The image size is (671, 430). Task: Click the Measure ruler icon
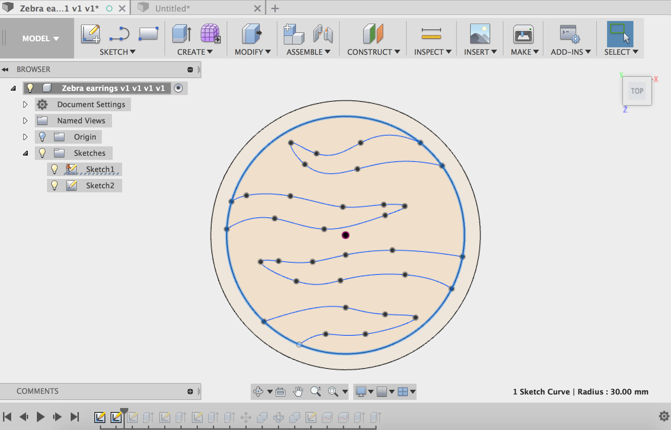[x=431, y=34]
